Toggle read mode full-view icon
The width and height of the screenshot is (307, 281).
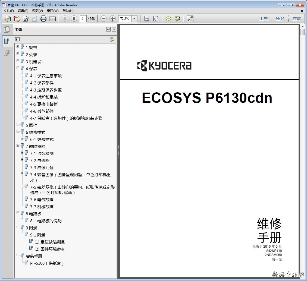(x=190, y=19)
